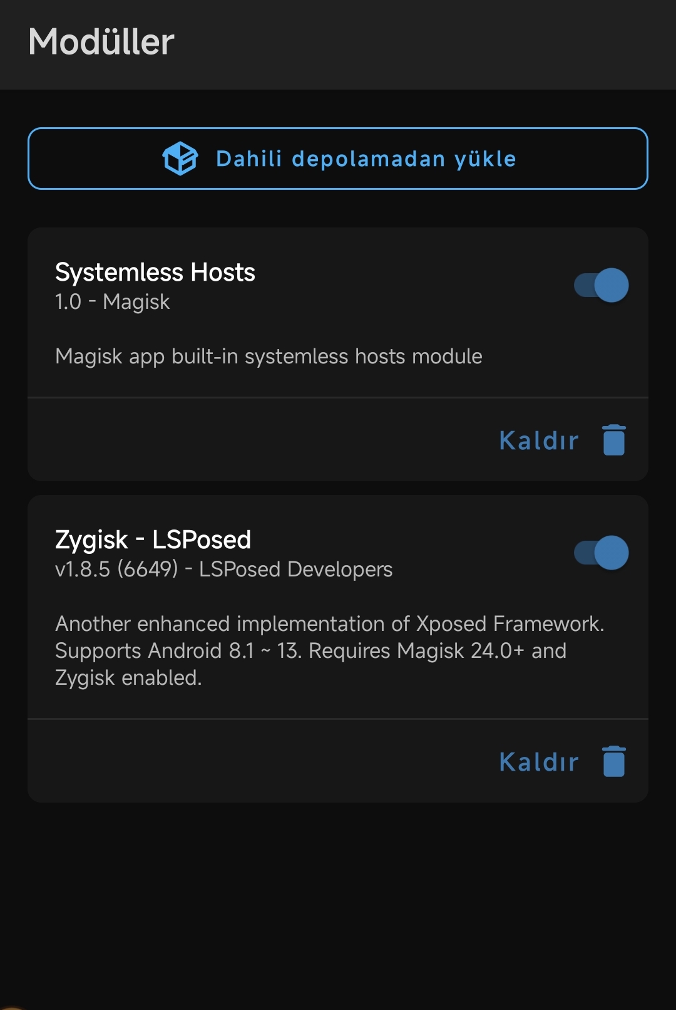Select the Xposed Framework description paragraph
The width and height of the screenshot is (676, 1010).
click(330, 651)
